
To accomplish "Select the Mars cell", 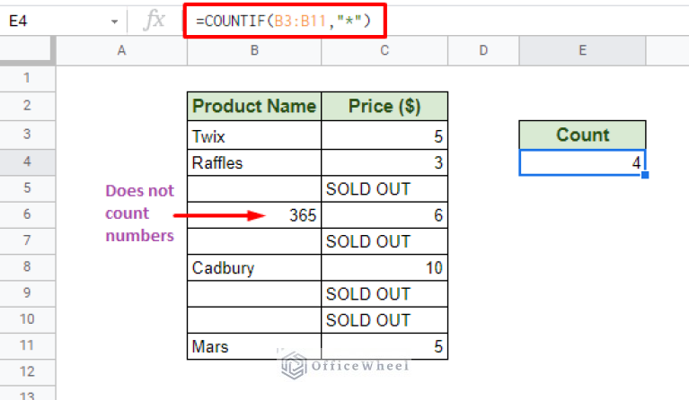I will [x=254, y=346].
